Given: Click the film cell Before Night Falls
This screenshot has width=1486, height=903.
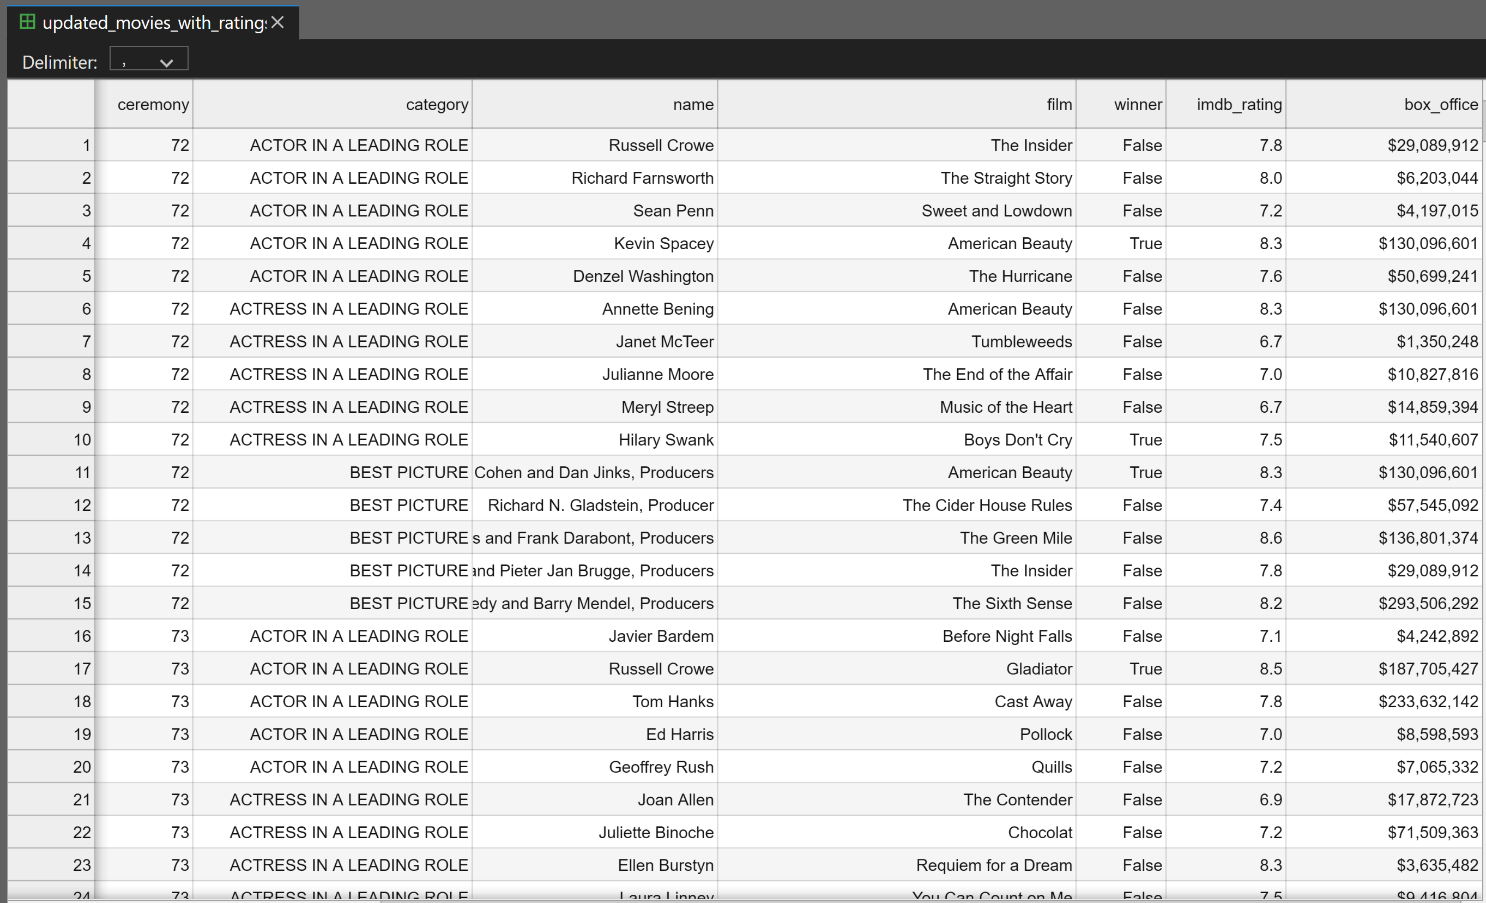Looking at the screenshot, I should coord(897,636).
